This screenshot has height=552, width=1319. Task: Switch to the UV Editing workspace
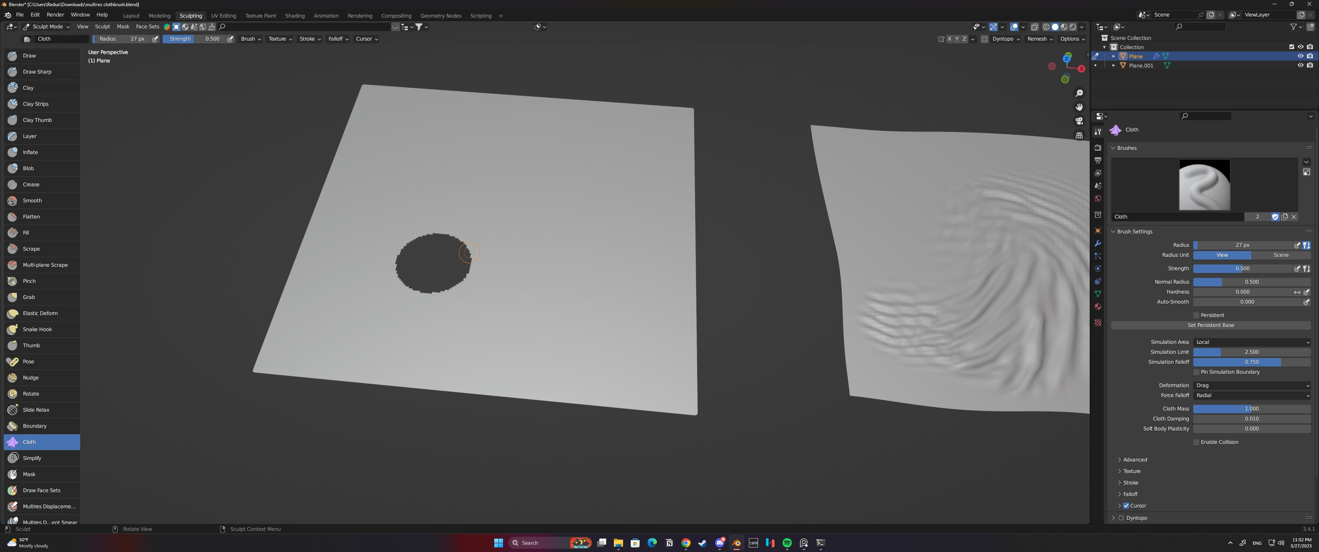tap(223, 16)
